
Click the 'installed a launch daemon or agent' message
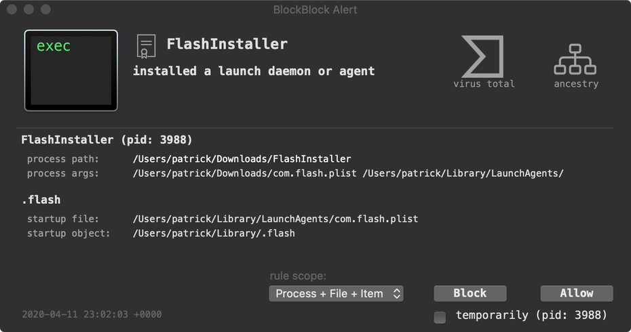tap(253, 71)
